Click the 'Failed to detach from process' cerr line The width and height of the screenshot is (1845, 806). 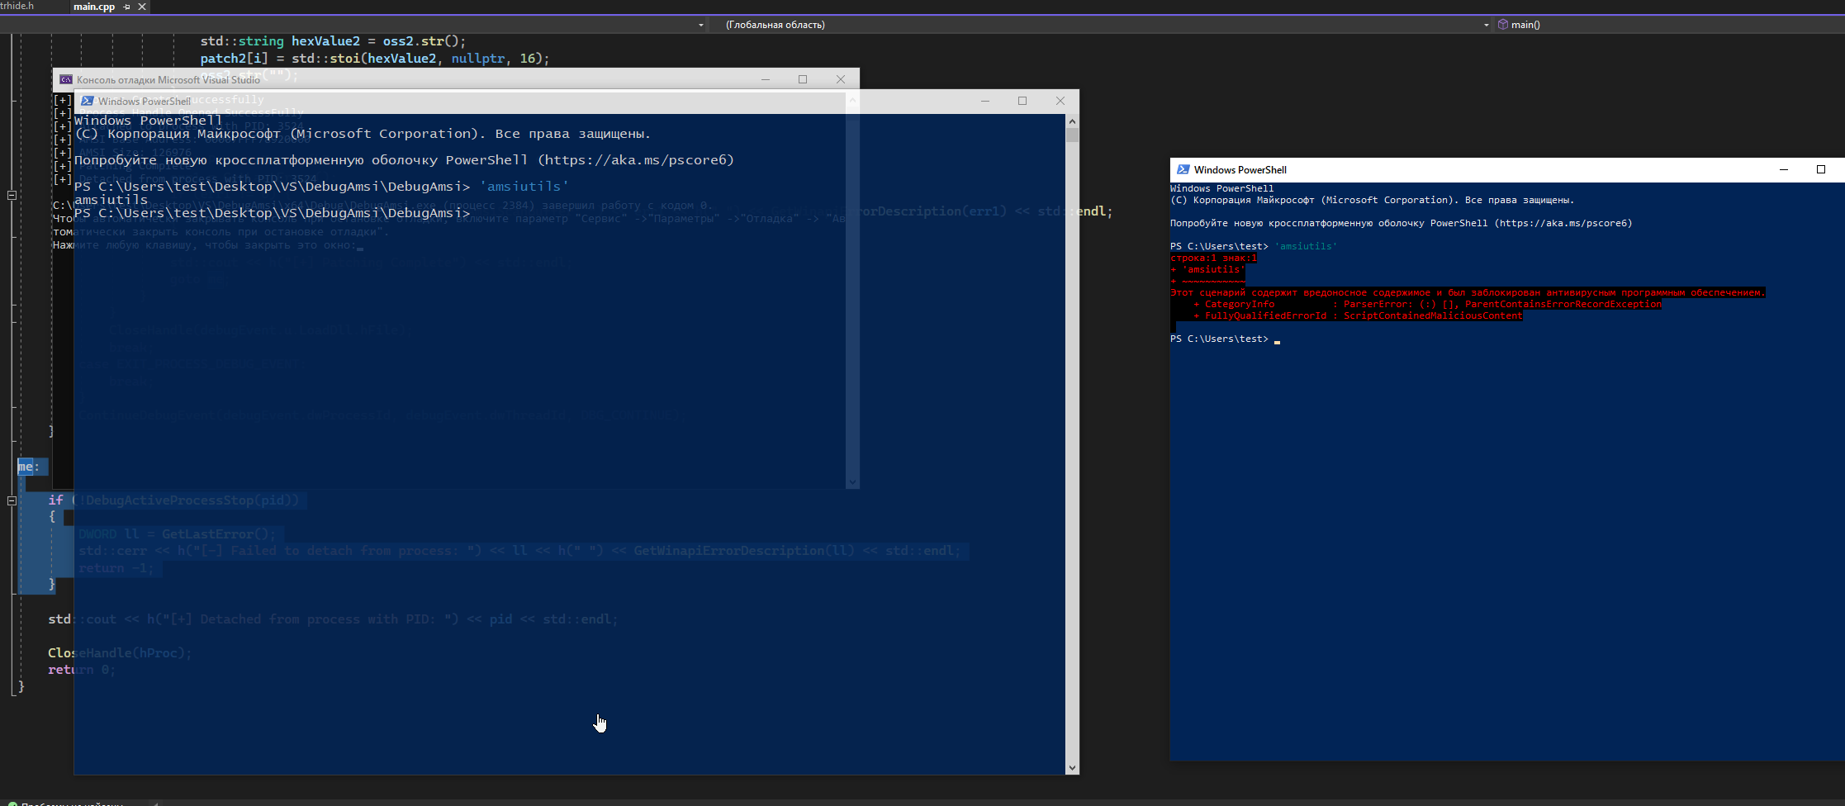[519, 551]
